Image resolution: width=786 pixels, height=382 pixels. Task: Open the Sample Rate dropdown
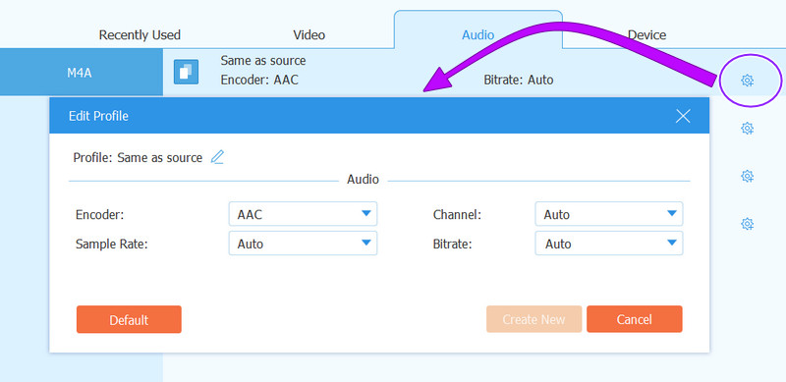[303, 244]
